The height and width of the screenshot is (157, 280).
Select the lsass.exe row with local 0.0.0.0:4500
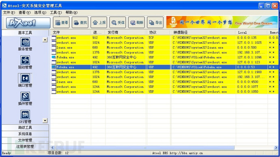click(x=164, y=82)
